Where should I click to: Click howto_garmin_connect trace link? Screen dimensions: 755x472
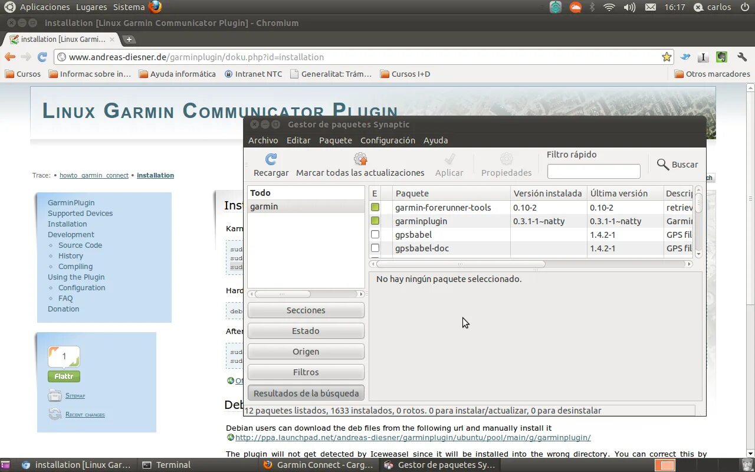pos(94,176)
